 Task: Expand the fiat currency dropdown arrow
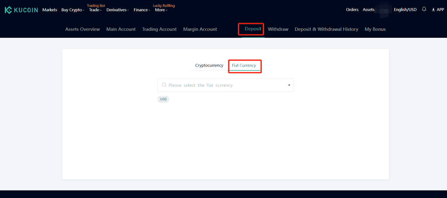click(x=289, y=85)
